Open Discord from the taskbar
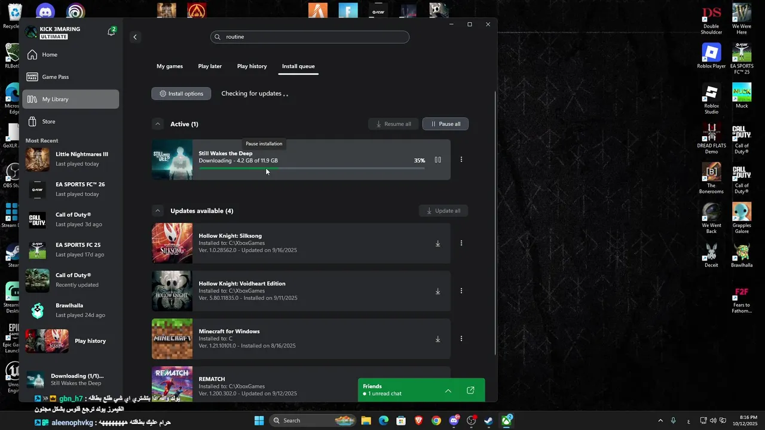 pos(454,420)
